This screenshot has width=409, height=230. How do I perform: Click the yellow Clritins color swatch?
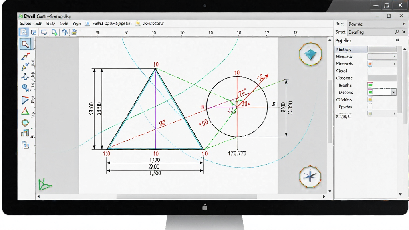tap(370, 99)
